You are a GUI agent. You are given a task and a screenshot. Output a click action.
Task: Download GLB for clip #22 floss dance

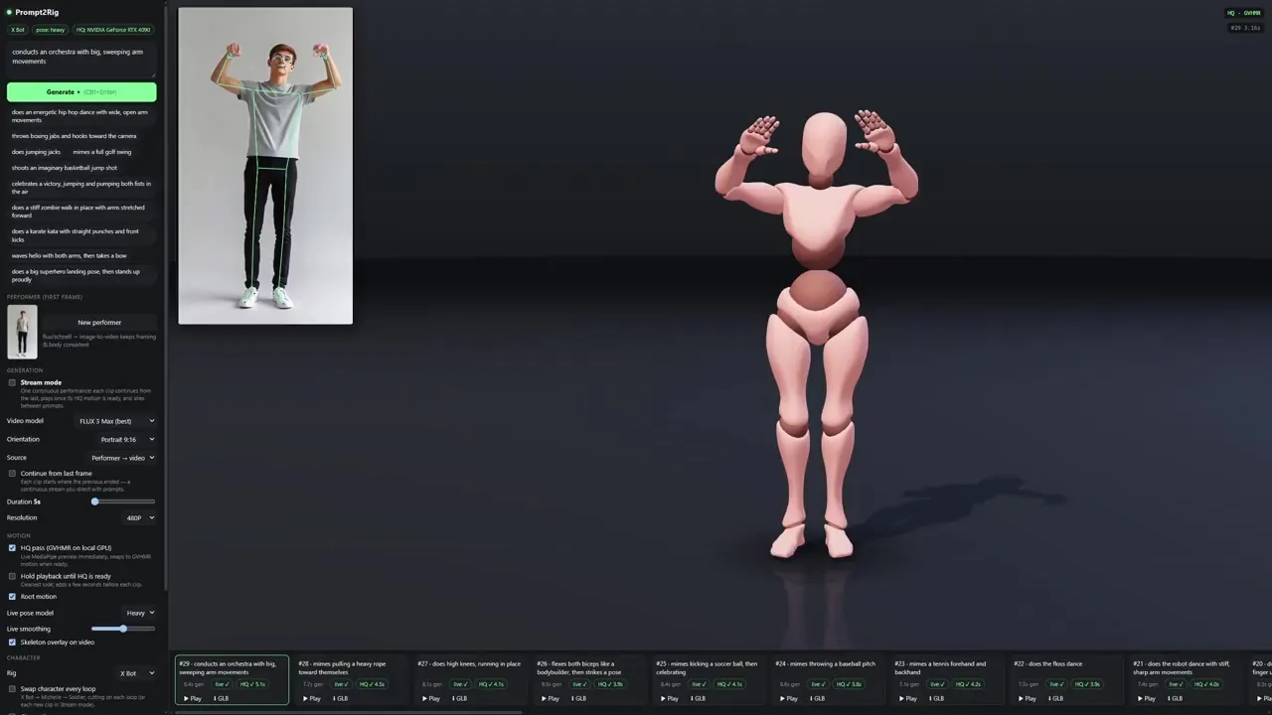(1055, 698)
